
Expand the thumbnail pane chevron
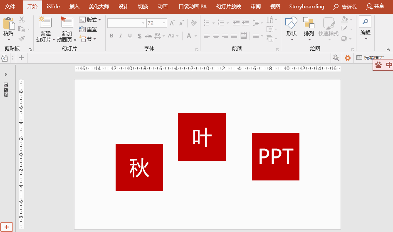[6, 74]
